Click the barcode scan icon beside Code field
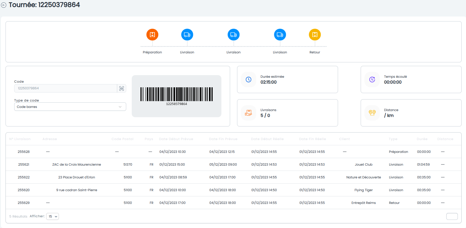The height and width of the screenshot is (228, 466). coord(122,88)
